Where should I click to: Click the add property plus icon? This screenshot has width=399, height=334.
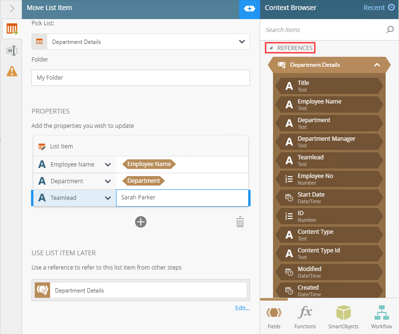click(x=140, y=222)
